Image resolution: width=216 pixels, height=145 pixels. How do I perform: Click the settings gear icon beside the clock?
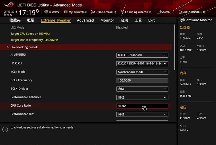pyautogui.click(x=38, y=12)
